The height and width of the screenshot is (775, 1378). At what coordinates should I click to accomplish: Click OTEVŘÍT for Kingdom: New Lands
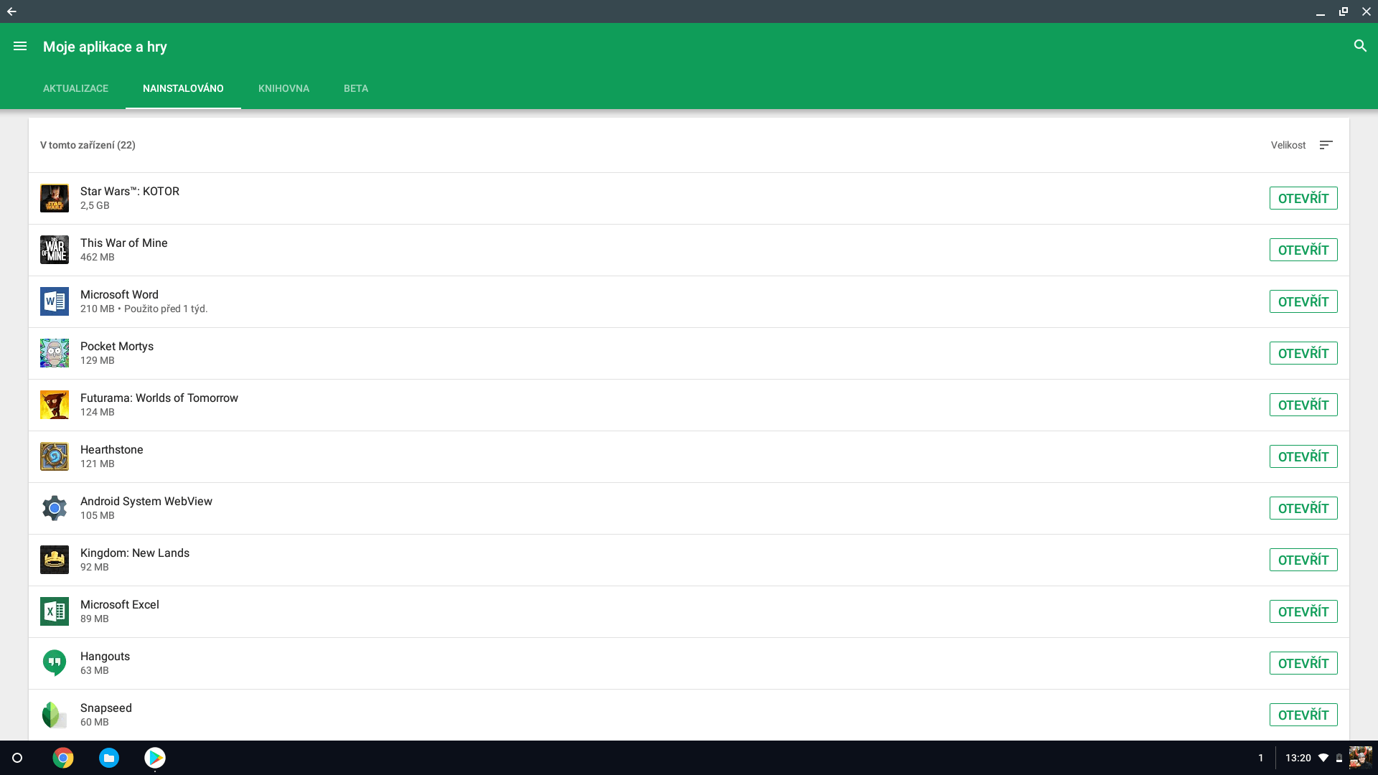point(1303,560)
